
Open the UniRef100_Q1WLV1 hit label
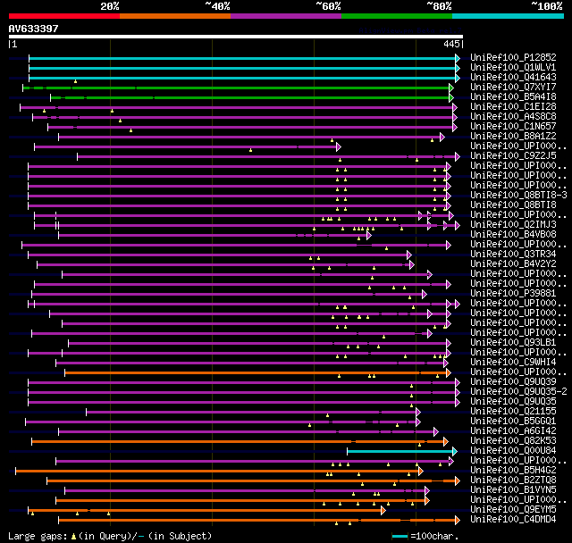[513, 67]
